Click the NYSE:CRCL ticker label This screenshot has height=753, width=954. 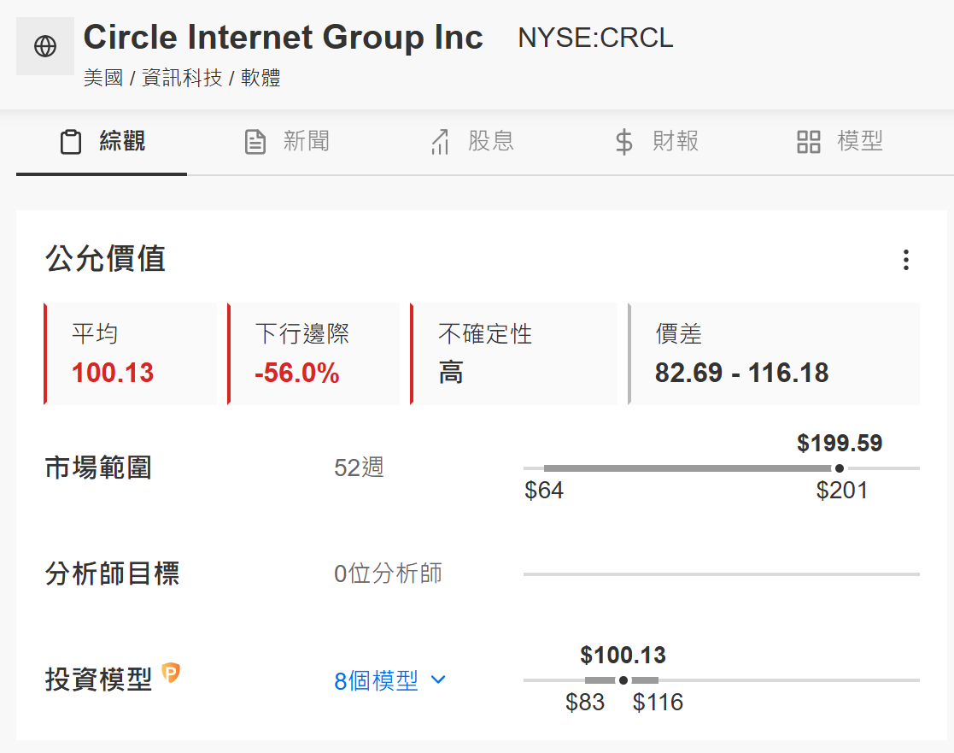[x=595, y=38]
